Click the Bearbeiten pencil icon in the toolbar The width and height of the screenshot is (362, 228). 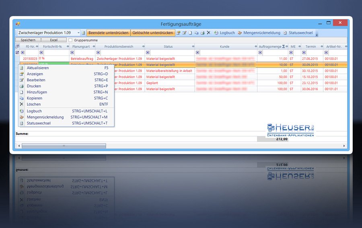coord(184,33)
